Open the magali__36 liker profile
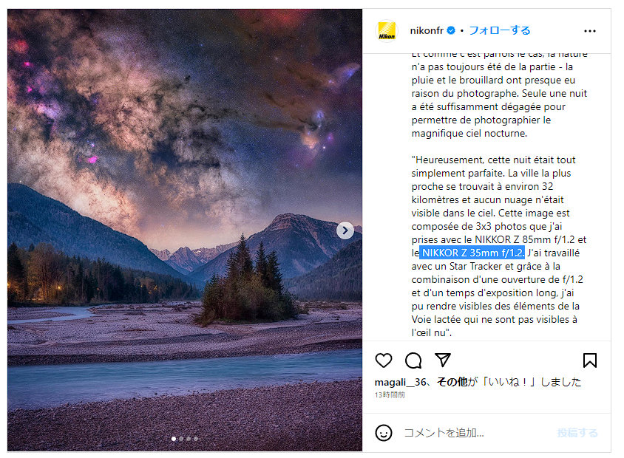Image resolution: width=624 pixels, height=458 pixels. 400,382
